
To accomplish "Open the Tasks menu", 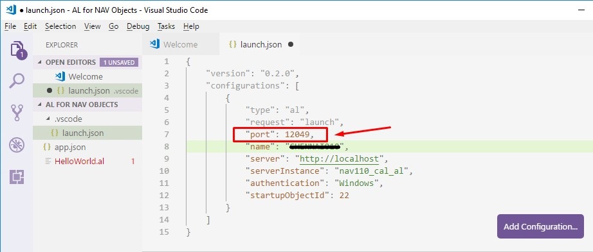I will point(167,26).
